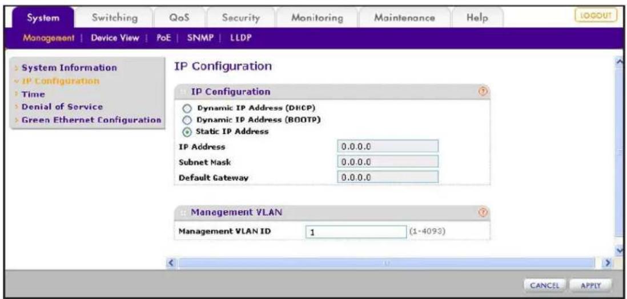Click the Management VLAN ID field

pos(356,232)
